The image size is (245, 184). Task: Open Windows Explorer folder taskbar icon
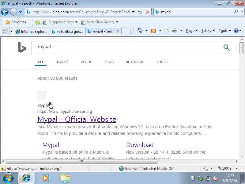pyautogui.click(x=65, y=178)
